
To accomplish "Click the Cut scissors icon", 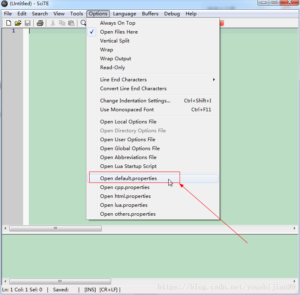I will click(x=53, y=23).
